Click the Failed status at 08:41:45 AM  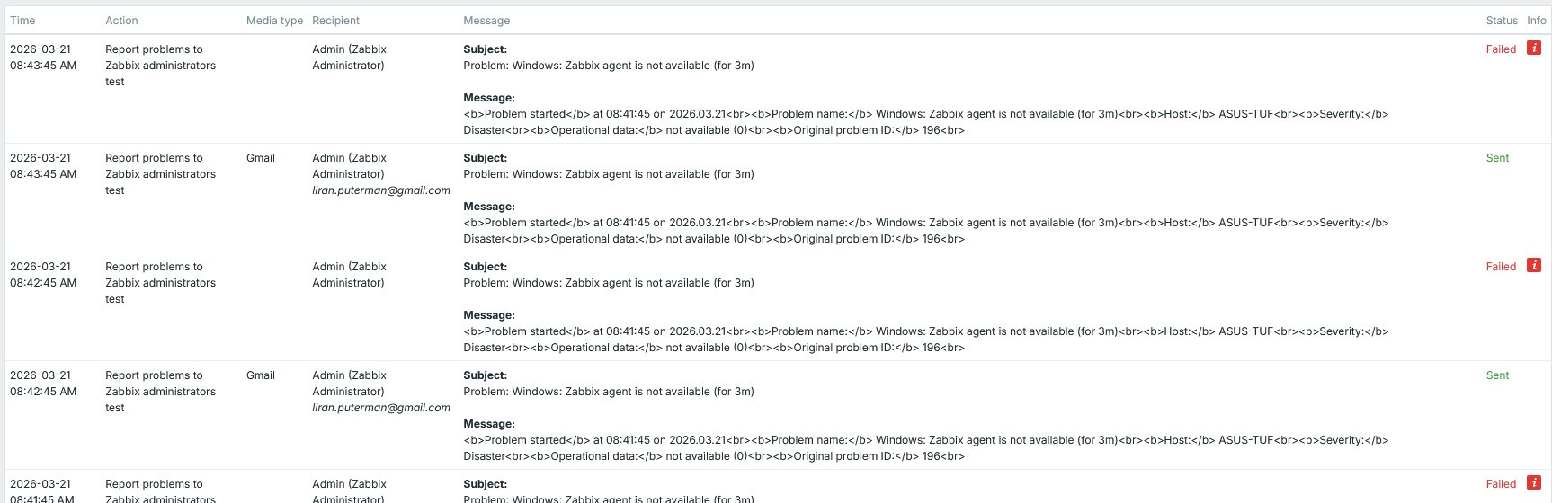[1501, 484]
